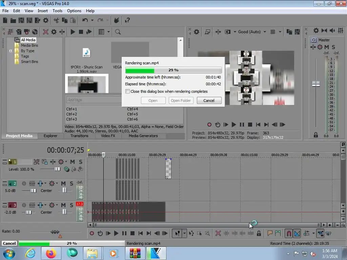Click the Split screen view icon in preview

click(228, 32)
